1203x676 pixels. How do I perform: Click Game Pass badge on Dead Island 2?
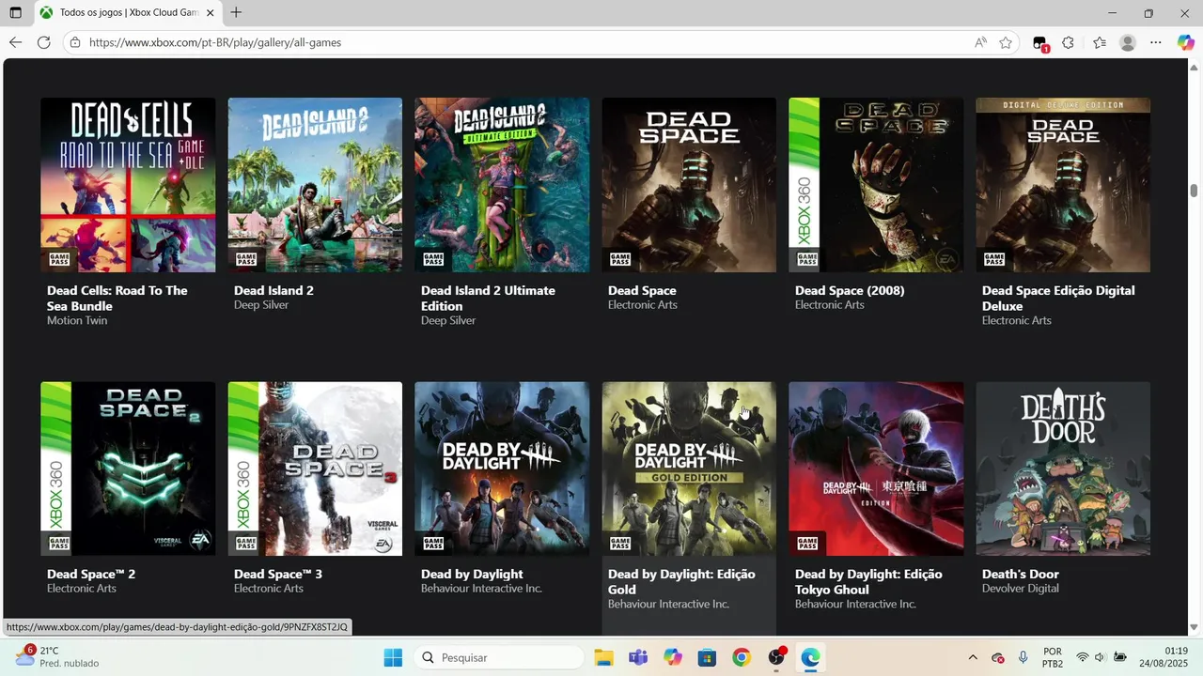[x=246, y=259]
